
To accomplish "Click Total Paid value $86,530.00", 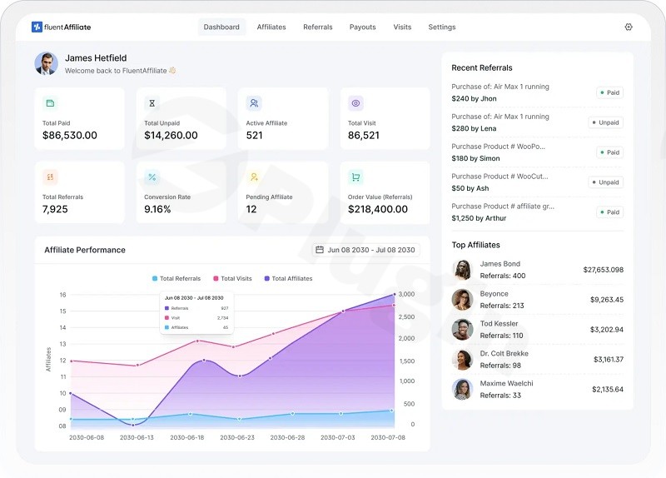I will point(70,136).
